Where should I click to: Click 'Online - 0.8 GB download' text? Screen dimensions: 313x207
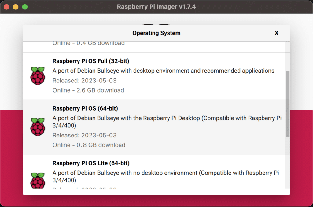[x=89, y=145]
